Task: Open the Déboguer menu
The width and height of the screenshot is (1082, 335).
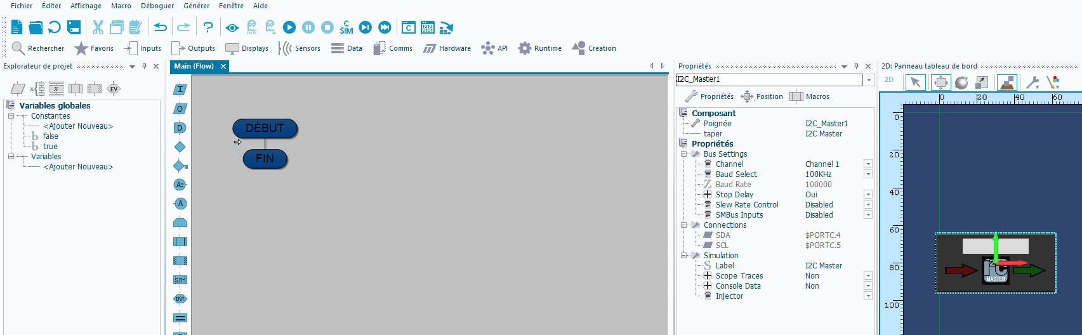Action: [157, 6]
